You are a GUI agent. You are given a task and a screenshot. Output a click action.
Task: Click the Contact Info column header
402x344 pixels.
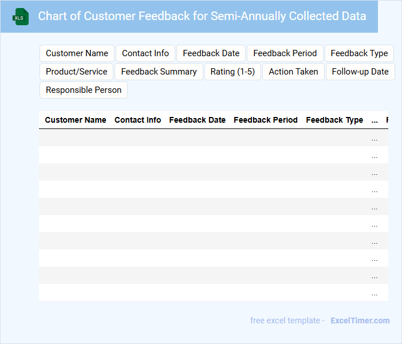click(137, 120)
